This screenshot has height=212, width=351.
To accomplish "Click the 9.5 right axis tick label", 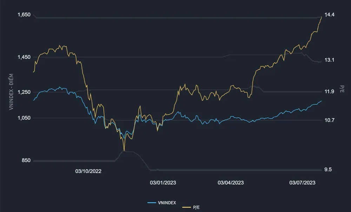I will coord(328,170).
